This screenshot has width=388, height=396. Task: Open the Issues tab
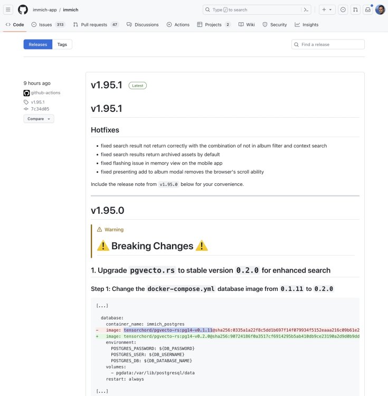tap(48, 25)
